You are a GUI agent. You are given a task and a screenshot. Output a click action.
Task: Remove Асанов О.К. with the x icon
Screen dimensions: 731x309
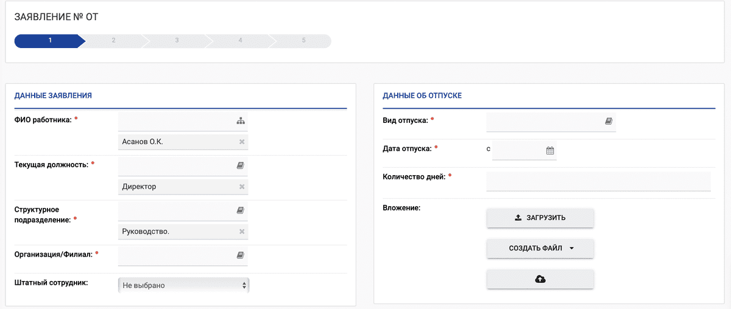[x=242, y=142]
